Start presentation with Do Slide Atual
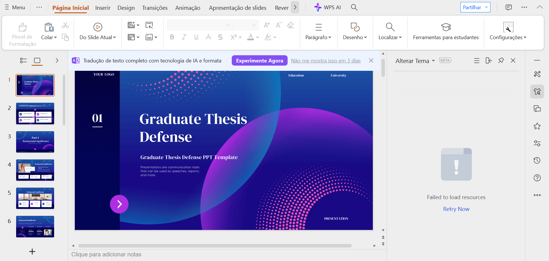The image size is (549, 261). point(98,31)
